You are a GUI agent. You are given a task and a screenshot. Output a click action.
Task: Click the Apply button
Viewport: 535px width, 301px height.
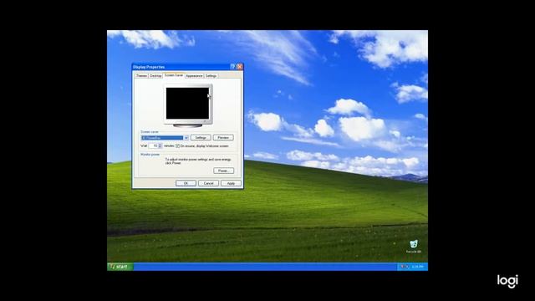pos(231,183)
